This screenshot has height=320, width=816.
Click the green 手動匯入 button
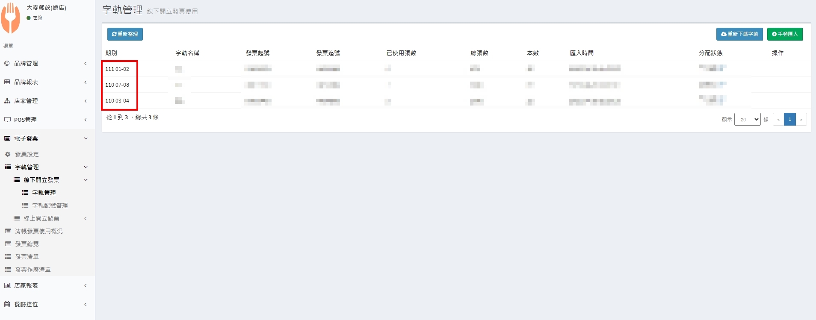785,34
